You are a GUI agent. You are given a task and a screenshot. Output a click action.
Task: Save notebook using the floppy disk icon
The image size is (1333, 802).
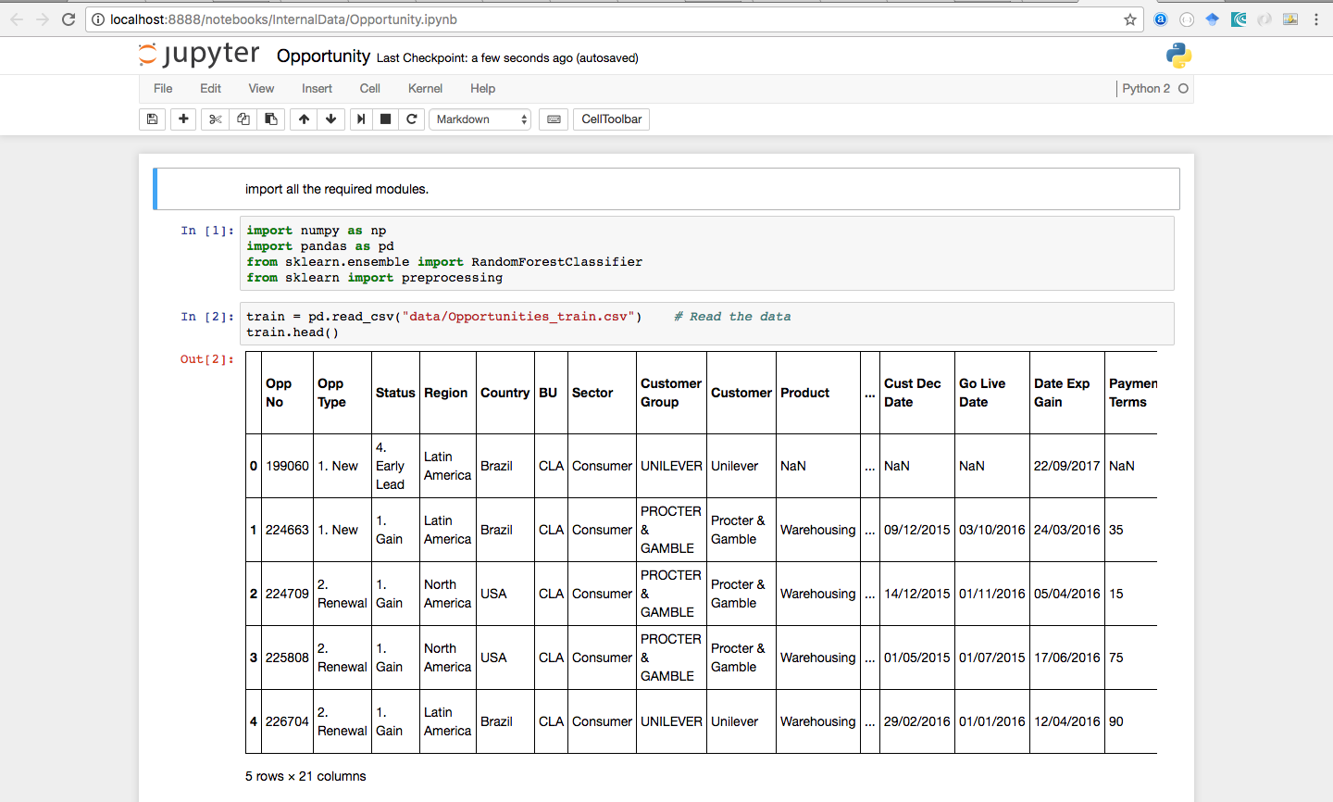153,119
